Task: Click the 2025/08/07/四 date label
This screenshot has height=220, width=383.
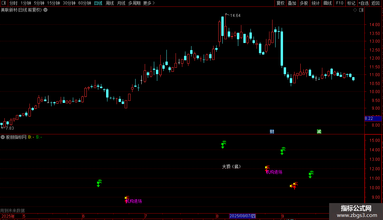Action: tap(242, 216)
